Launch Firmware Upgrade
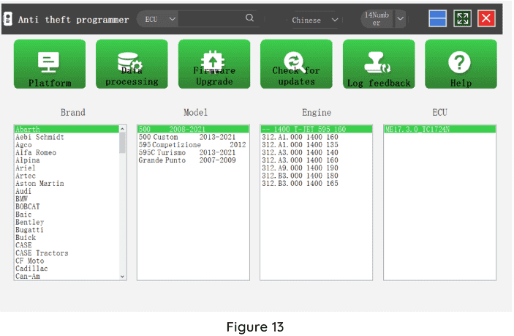This screenshot has height=336, width=514. click(x=214, y=64)
